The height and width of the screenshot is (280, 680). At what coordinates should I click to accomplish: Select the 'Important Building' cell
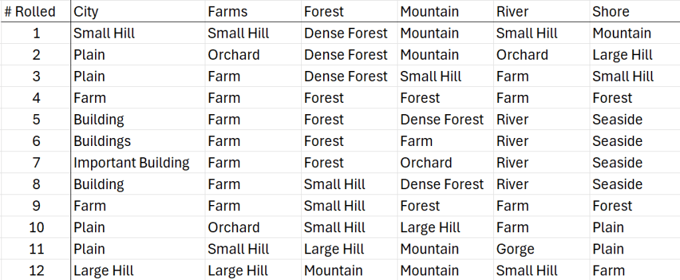pyautogui.click(x=132, y=163)
